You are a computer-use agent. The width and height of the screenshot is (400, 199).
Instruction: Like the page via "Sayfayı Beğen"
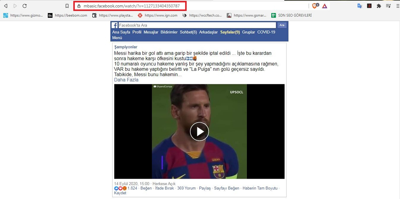(x=226, y=188)
